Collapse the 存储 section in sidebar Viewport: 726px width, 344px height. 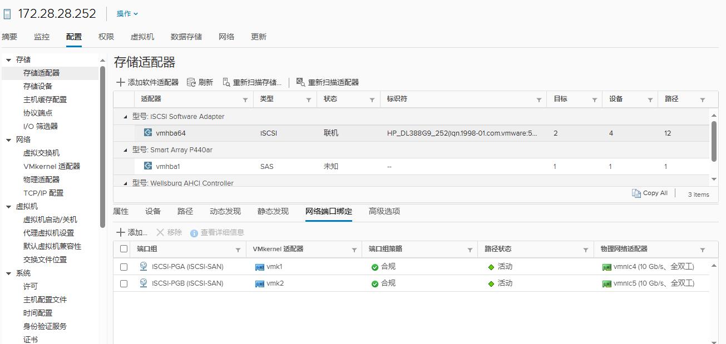point(9,60)
